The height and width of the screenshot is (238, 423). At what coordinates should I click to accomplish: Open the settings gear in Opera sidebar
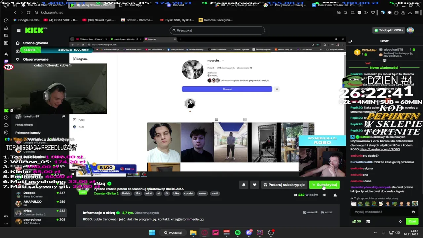(x=6, y=132)
